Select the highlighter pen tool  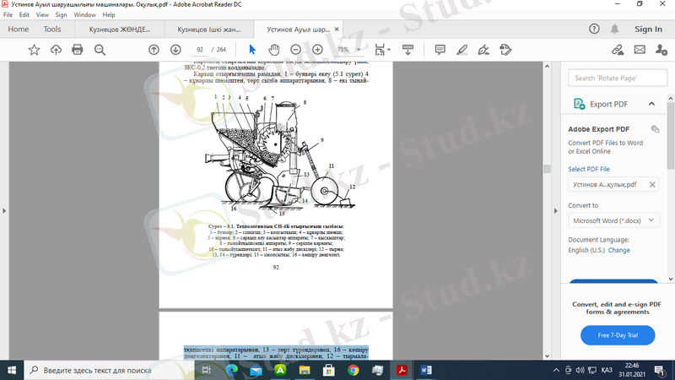click(x=462, y=50)
